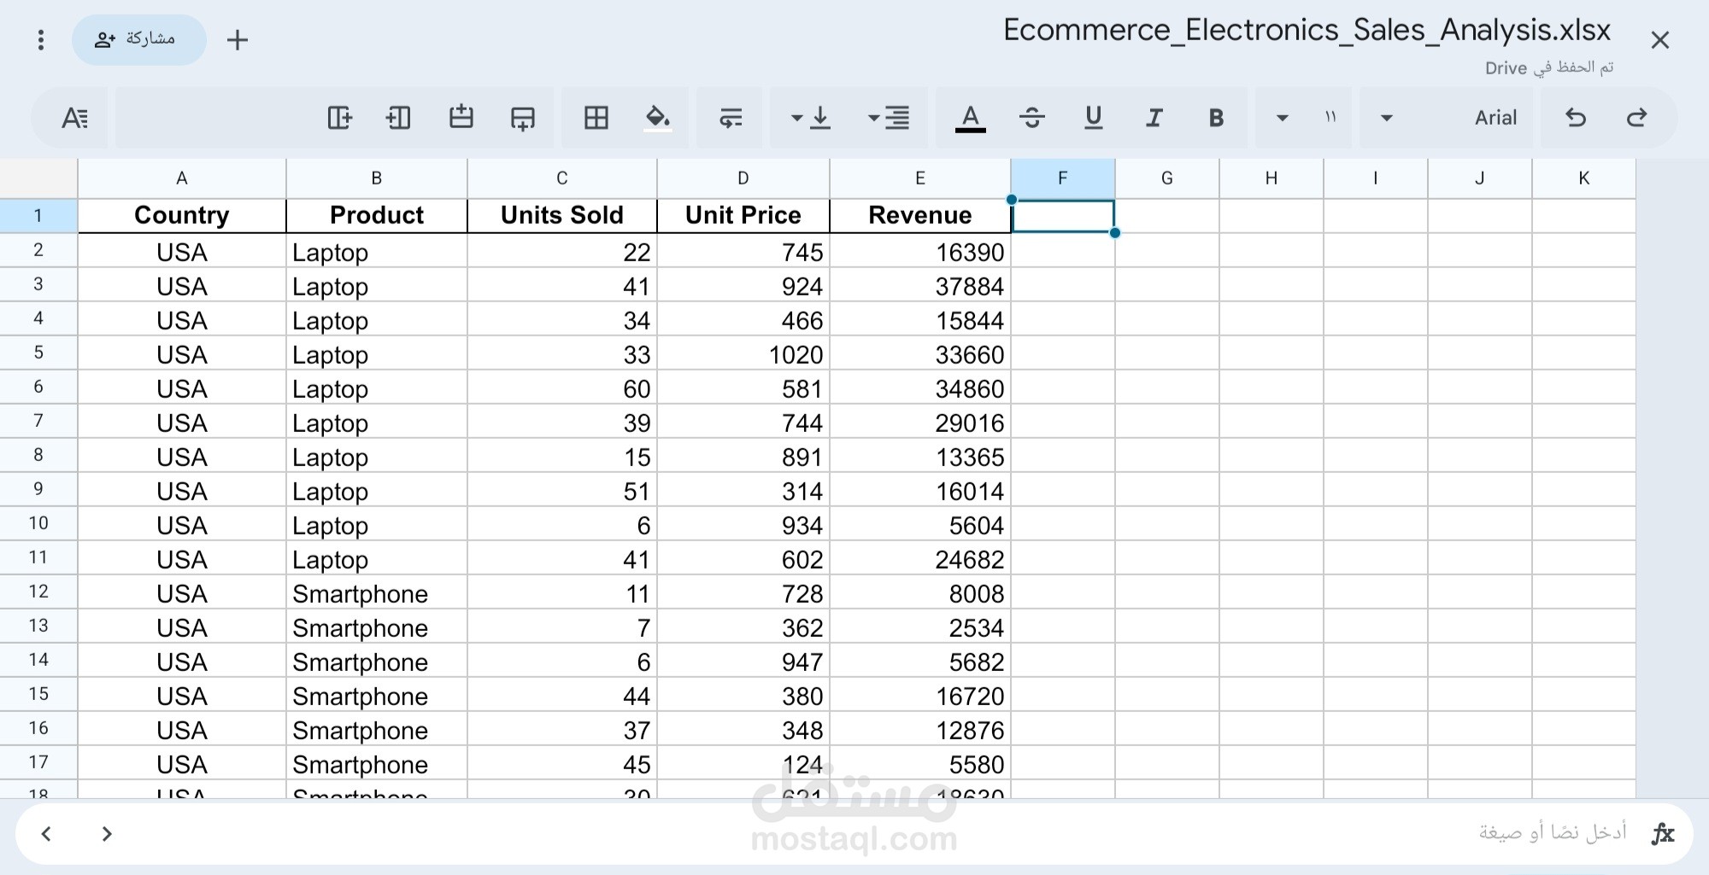Expand the vertical alignment dropdown
Viewport: 1709px width, 875px height.
(810, 118)
